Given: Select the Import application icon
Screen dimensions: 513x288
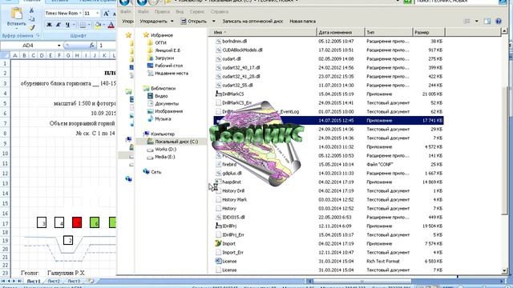Looking at the screenshot, I should click(x=218, y=243).
